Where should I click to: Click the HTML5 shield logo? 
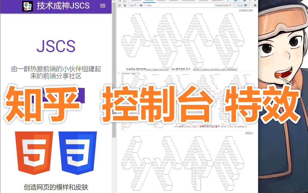tap(34, 153)
